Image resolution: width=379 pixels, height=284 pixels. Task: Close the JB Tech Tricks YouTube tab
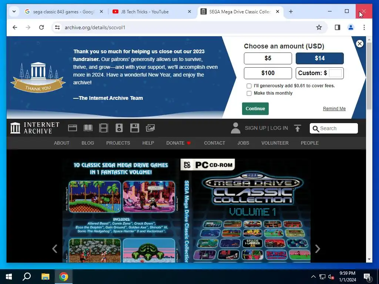point(189,11)
